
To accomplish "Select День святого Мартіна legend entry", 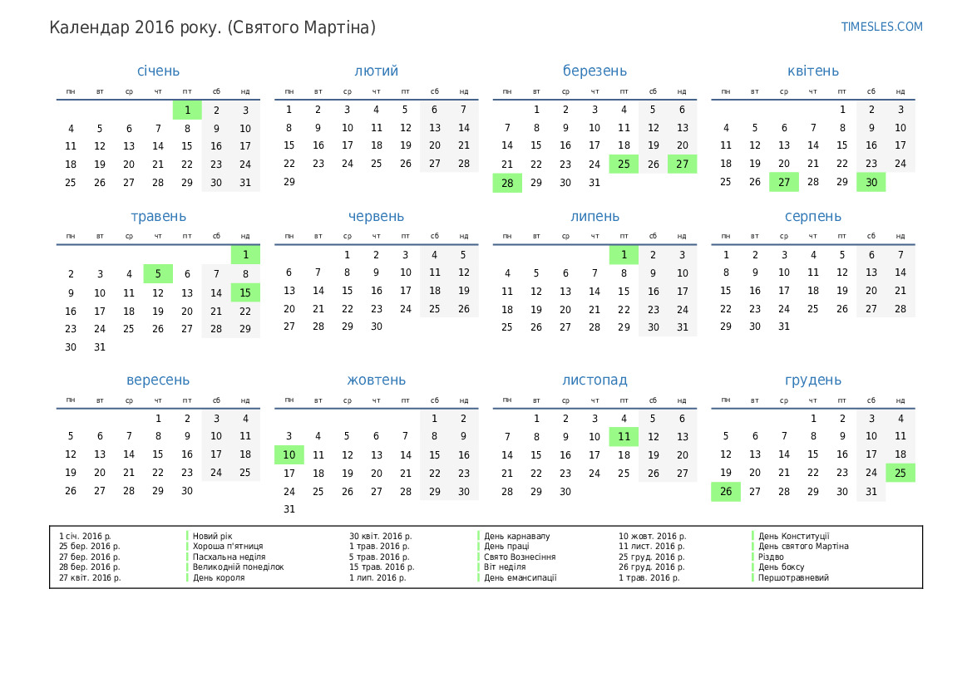I will (x=803, y=547).
